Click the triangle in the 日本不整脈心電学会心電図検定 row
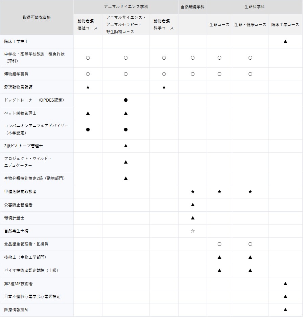 tap(285, 297)
